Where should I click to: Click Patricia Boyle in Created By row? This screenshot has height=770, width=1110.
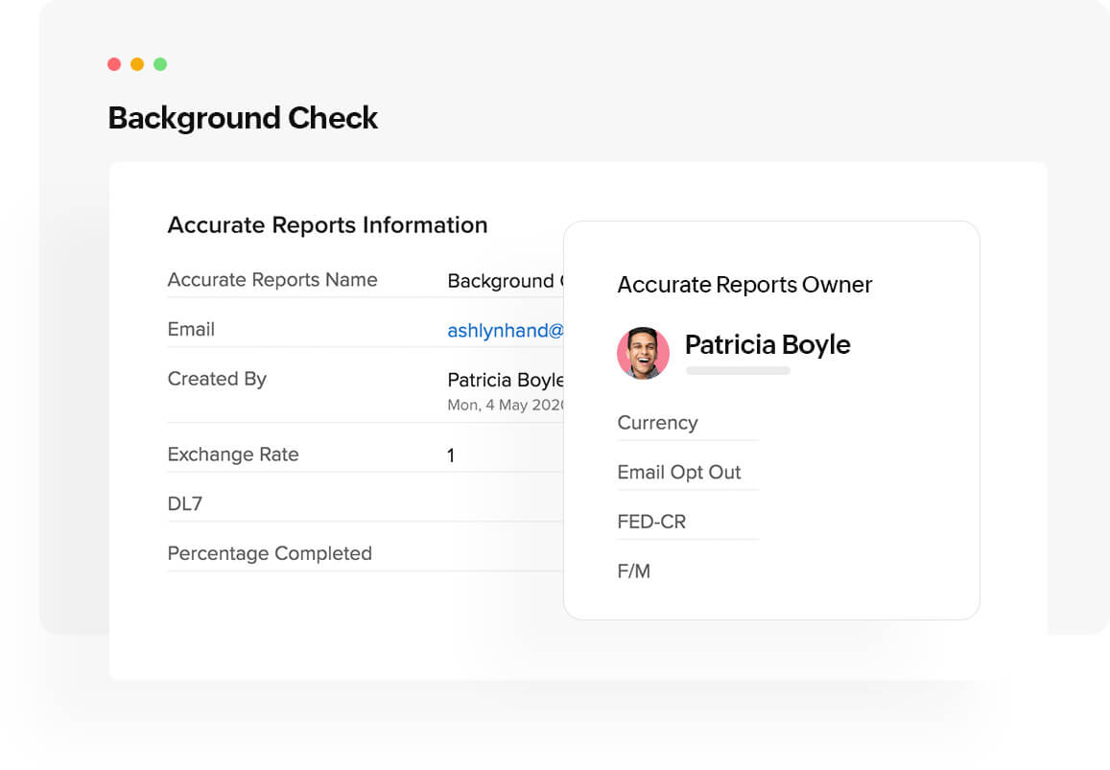505,380
